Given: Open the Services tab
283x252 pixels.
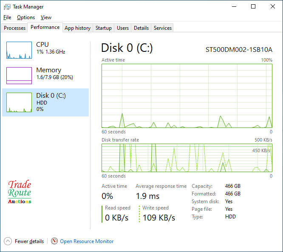Looking at the screenshot, I should click(x=163, y=28).
